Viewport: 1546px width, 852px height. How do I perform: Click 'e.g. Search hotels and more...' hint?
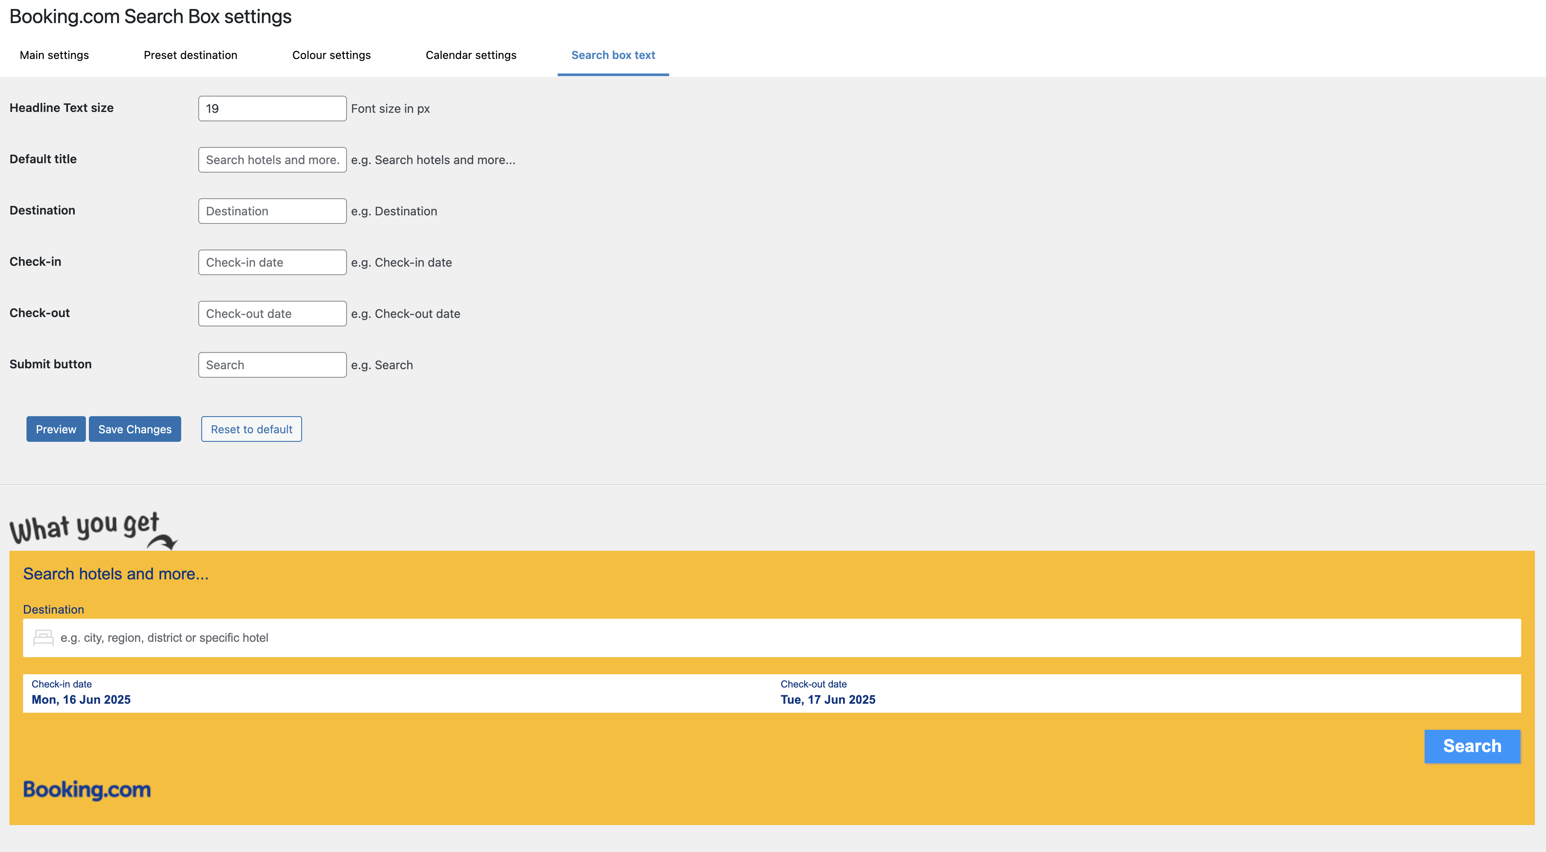click(433, 160)
